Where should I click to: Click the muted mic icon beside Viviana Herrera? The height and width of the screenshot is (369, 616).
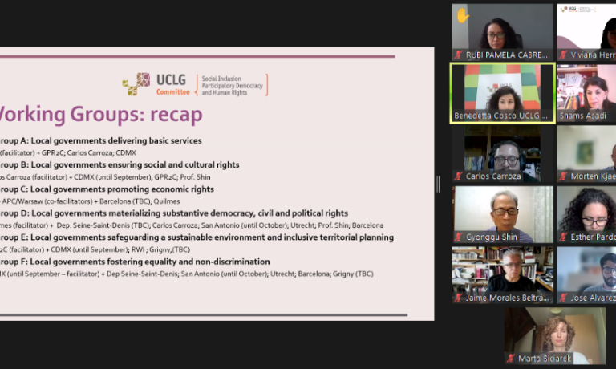(563, 55)
